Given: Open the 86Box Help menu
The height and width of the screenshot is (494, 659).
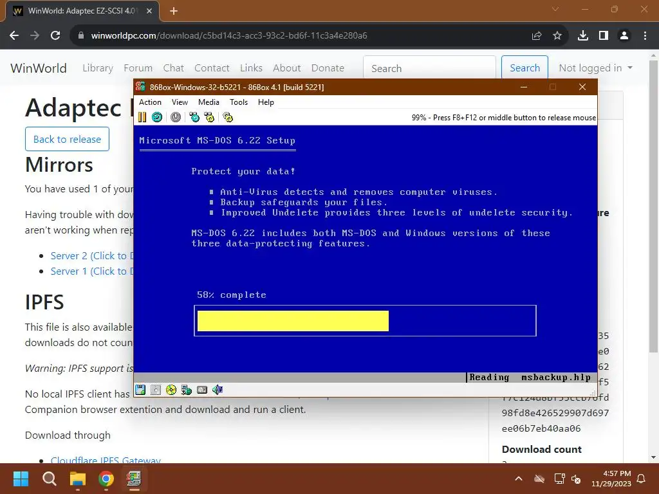Looking at the screenshot, I should click(266, 102).
